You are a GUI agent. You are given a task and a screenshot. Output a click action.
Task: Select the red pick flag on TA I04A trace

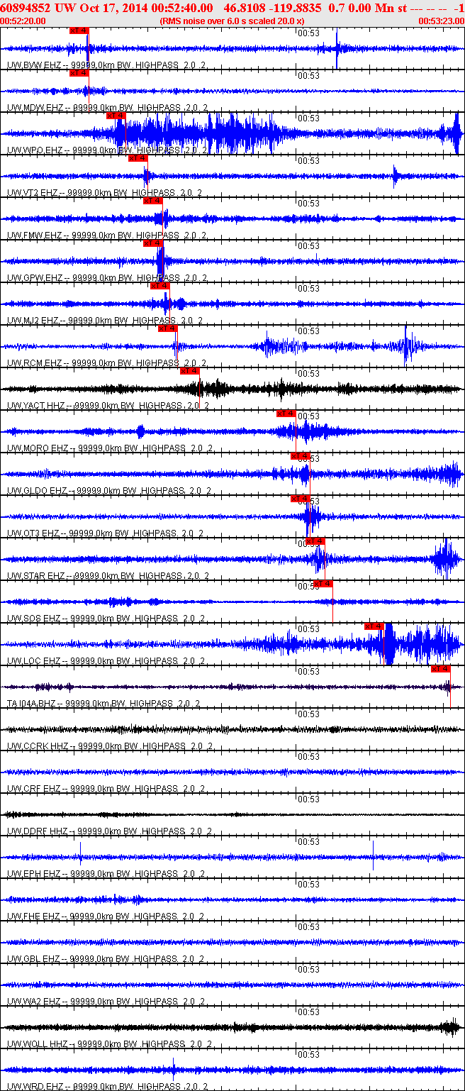pos(440,669)
